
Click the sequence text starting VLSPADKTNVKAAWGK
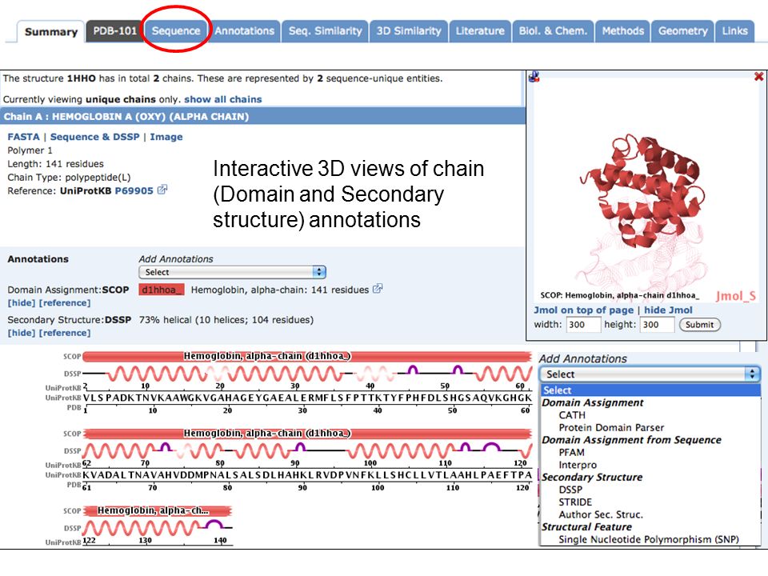pyautogui.click(x=307, y=398)
